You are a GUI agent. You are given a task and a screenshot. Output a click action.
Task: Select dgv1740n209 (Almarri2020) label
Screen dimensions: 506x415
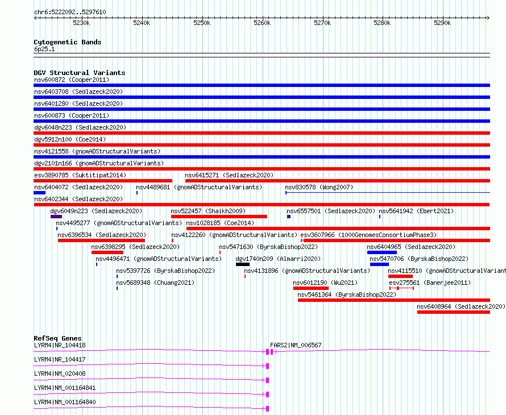click(278, 259)
